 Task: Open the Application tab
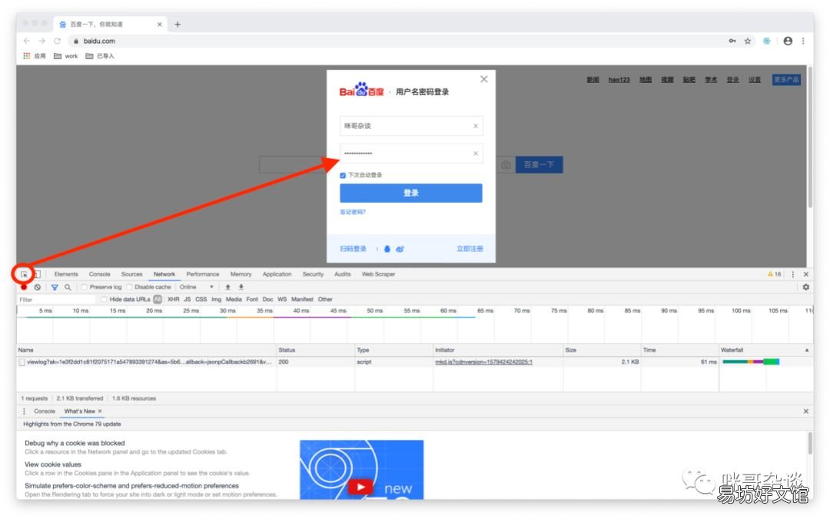pyautogui.click(x=277, y=274)
